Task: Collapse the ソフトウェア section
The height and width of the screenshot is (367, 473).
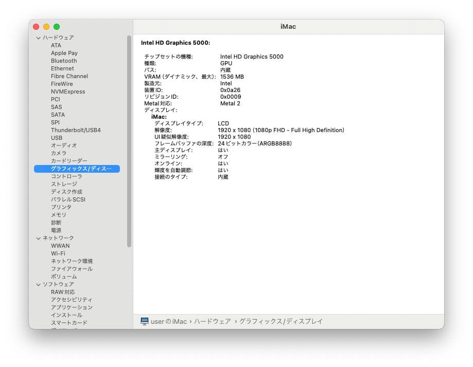Action: tap(38, 284)
